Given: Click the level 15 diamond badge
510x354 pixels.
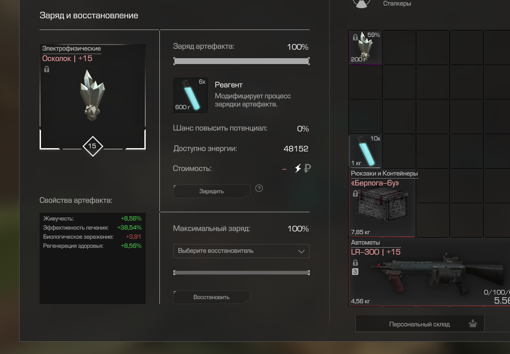Looking at the screenshot, I should [x=93, y=146].
